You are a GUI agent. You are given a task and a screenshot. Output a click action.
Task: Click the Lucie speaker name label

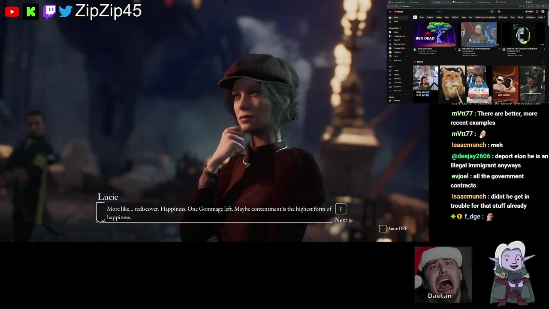pyautogui.click(x=108, y=197)
